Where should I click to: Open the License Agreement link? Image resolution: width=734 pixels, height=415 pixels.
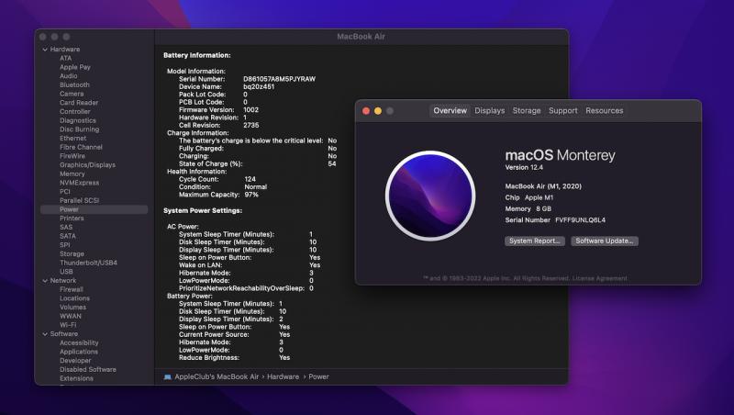pos(600,278)
